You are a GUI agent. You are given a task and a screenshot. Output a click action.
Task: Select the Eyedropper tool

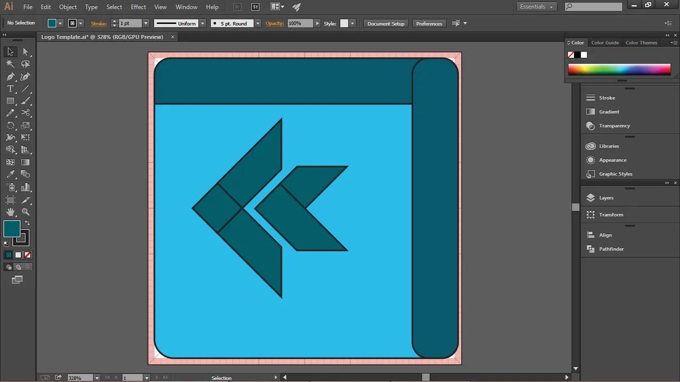tap(10, 175)
